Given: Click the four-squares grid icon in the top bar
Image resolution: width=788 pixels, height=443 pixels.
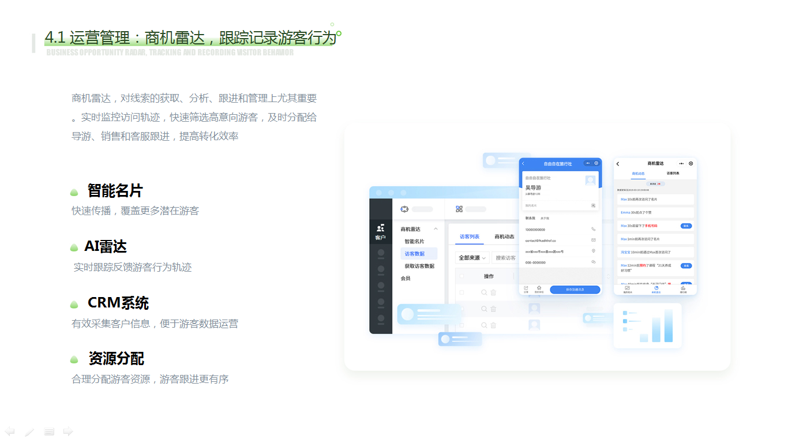Looking at the screenshot, I should [459, 209].
